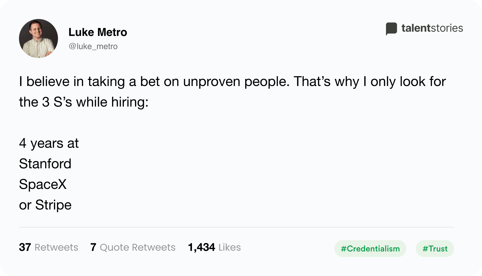The image size is (482, 276).
Task: Open the talentstories brand name
Action: pos(432,28)
